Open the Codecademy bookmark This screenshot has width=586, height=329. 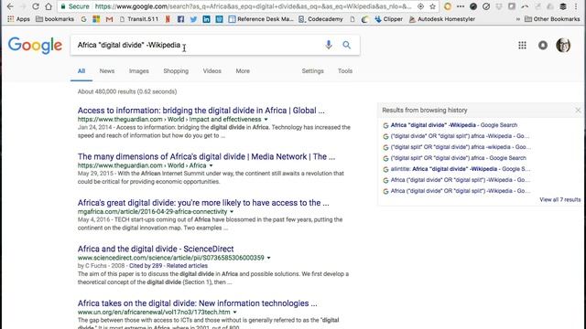click(320, 18)
